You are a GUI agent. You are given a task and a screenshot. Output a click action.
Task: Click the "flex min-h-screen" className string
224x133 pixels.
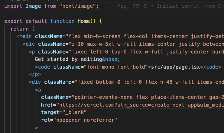(145, 36)
